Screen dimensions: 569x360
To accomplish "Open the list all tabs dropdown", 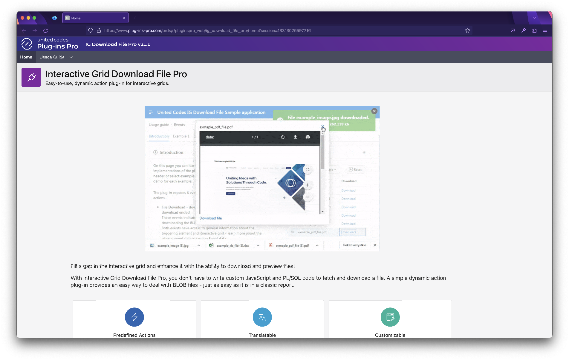I will pos(534,18).
